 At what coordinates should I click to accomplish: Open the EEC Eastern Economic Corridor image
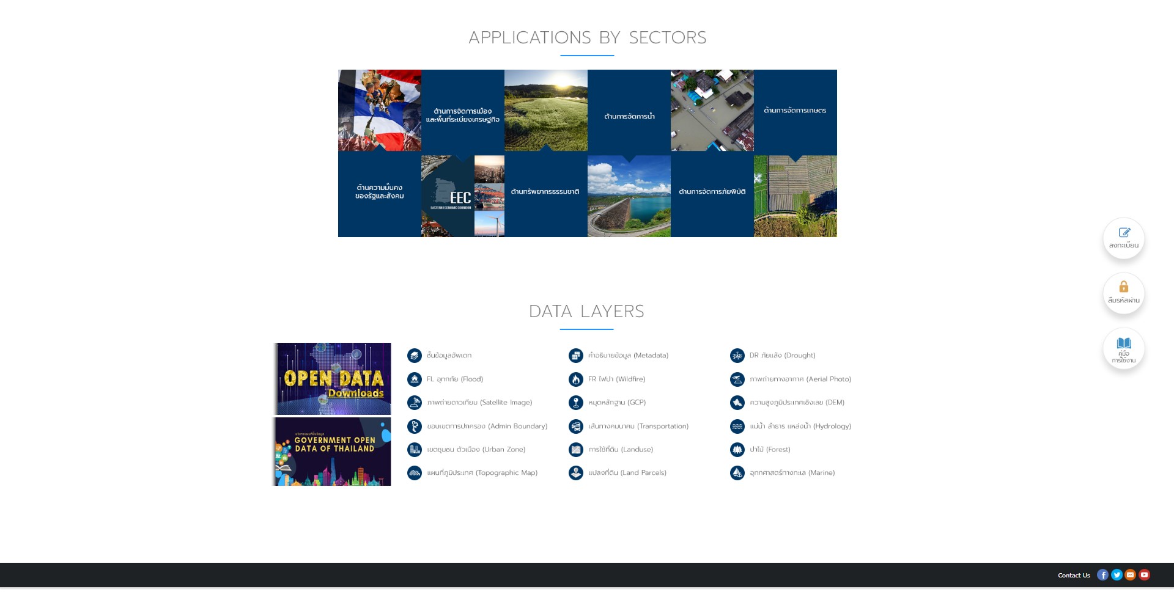coord(463,196)
